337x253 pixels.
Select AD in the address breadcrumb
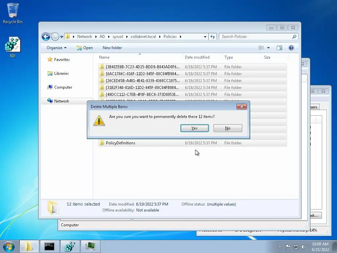pos(102,37)
